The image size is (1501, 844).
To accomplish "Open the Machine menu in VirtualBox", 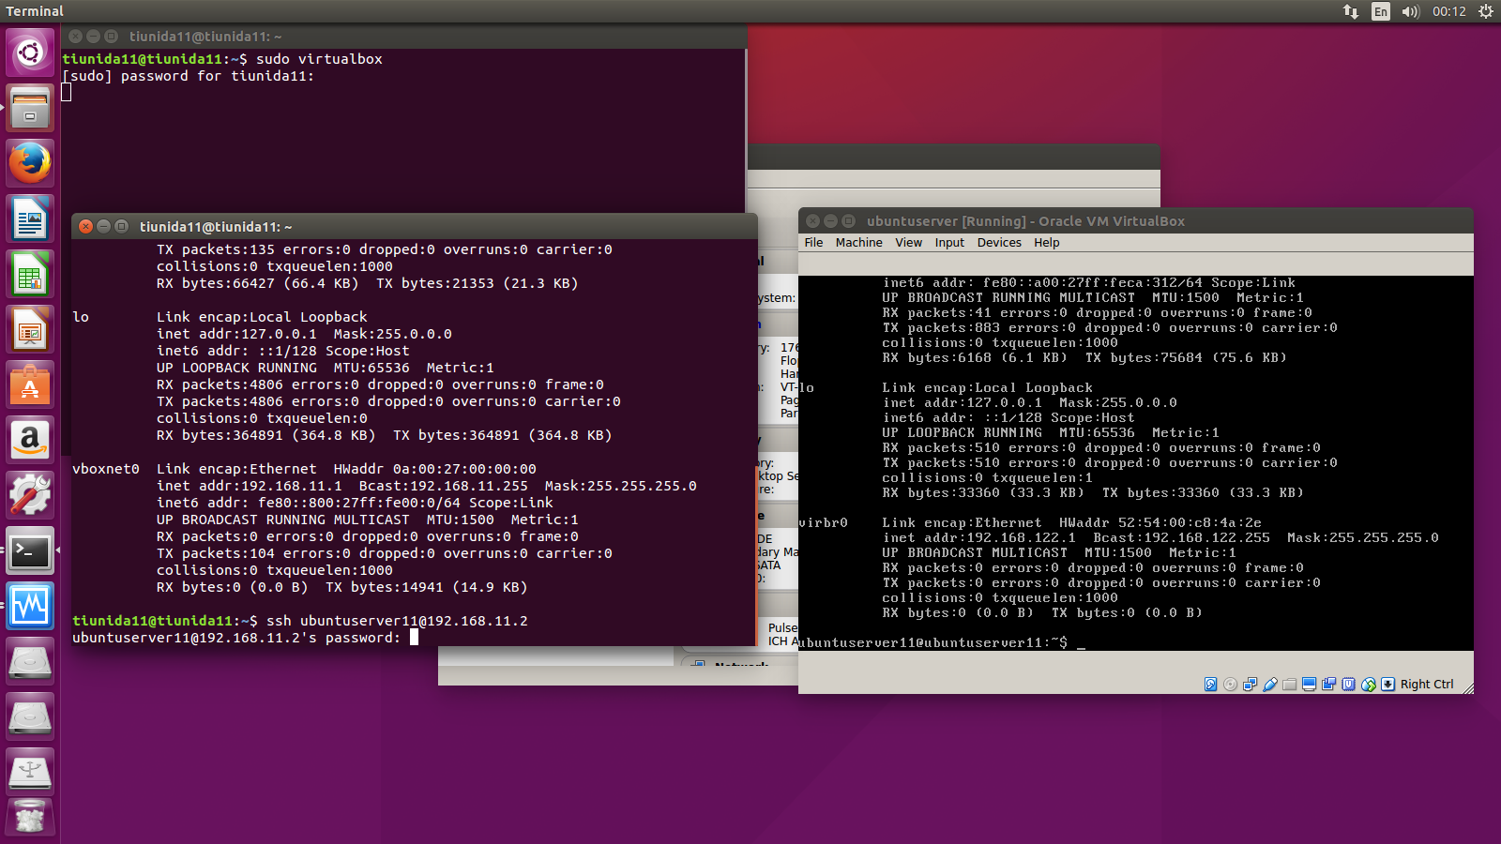I will (858, 242).
